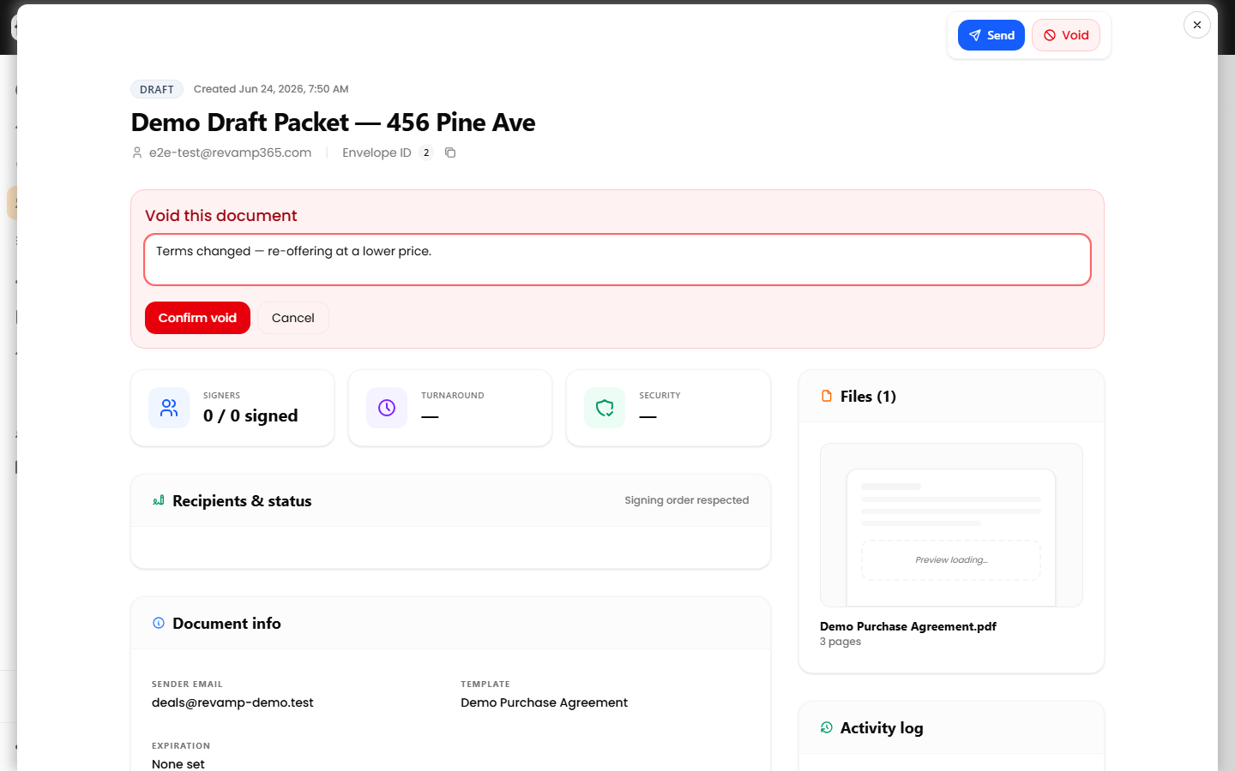Image resolution: width=1235 pixels, height=771 pixels.
Task: Click the Activity log heading
Action: tap(882, 728)
